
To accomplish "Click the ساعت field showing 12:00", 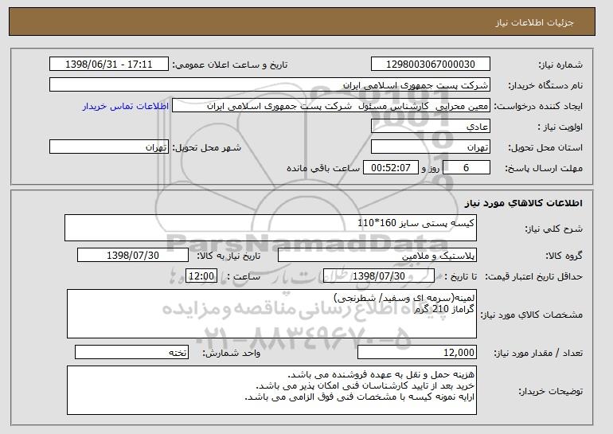I will (x=201, y=276).
